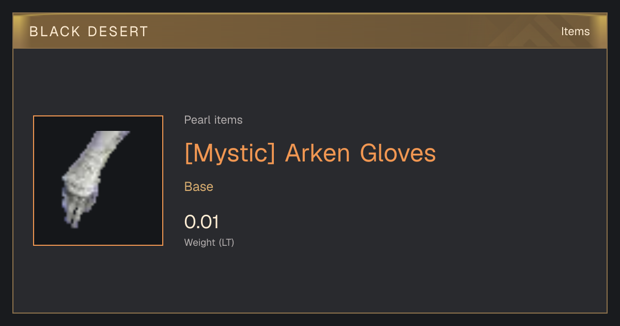Select the 0.01 weight value
Screen dimensions: 620x326
pos(202,222)
